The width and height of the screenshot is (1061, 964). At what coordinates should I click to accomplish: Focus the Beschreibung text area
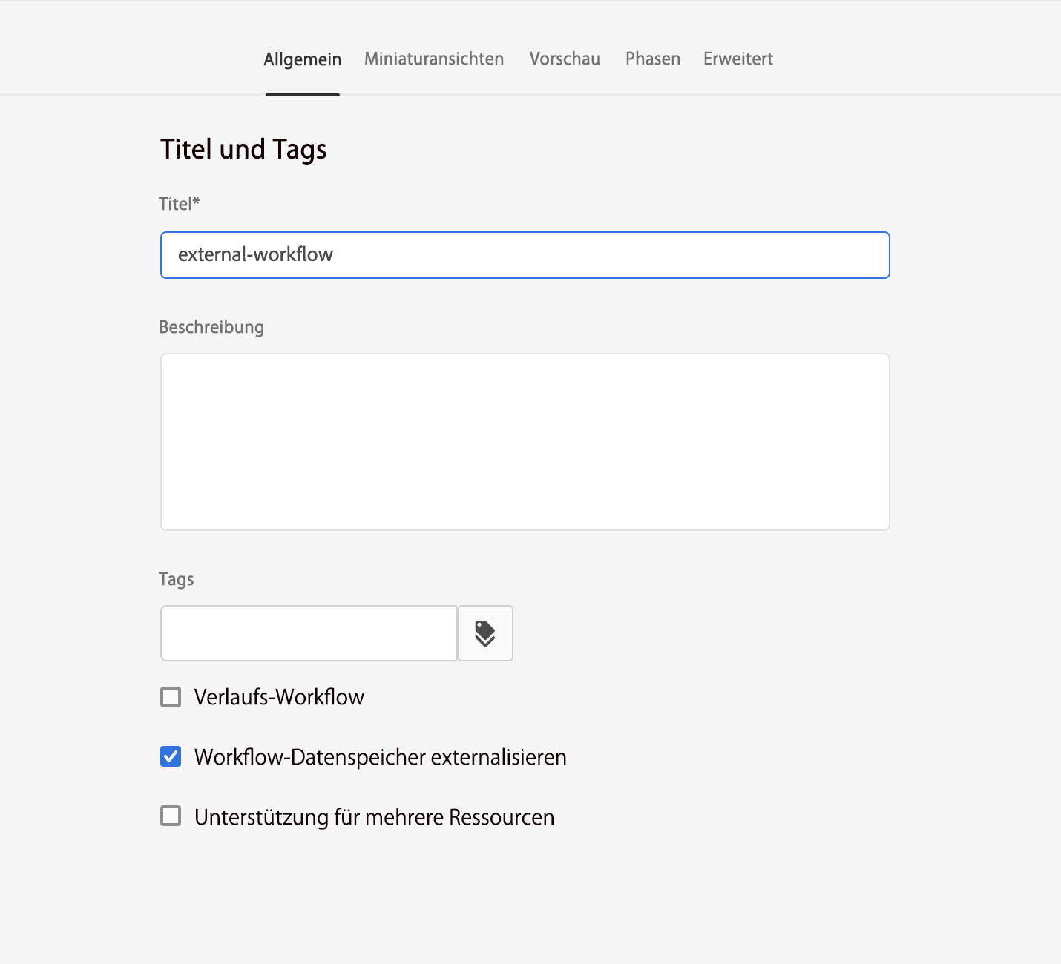525,442
